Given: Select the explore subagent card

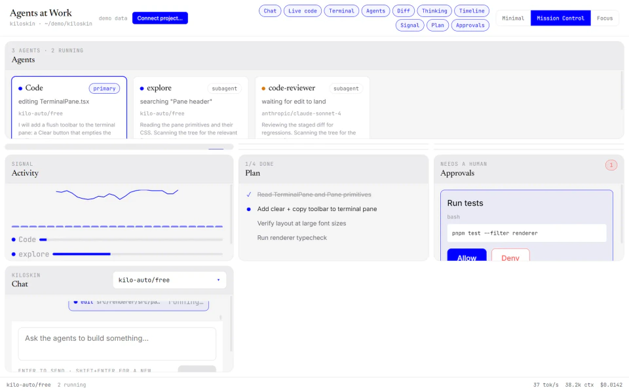Looking at the screenshot, I should point(191,108).
